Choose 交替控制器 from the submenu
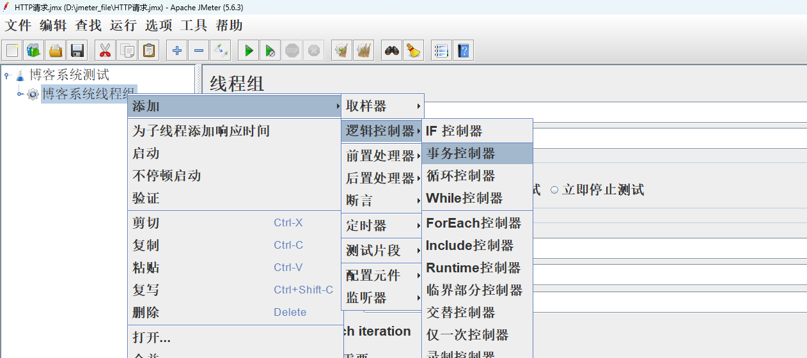 477,313
